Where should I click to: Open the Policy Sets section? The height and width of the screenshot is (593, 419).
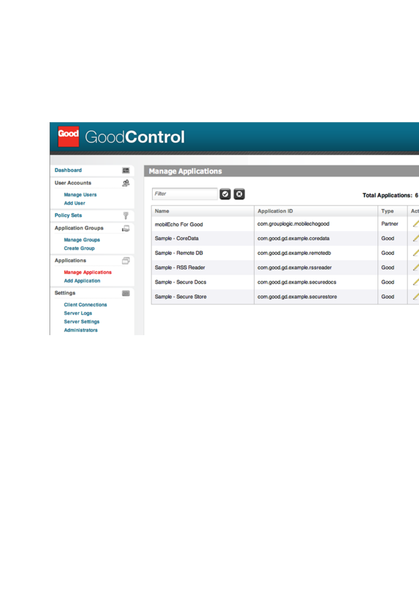(x=68, y=216)
